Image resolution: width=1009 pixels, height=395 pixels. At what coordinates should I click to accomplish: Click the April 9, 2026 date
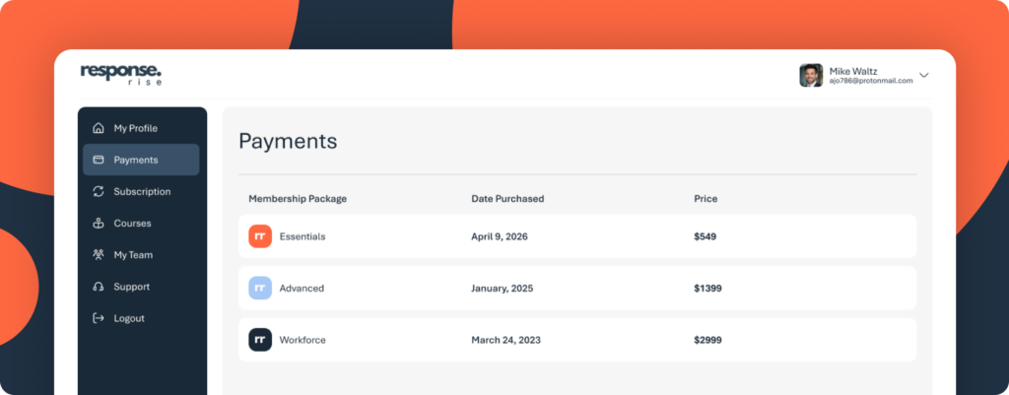pyautogui.click(x=500, y=236)
